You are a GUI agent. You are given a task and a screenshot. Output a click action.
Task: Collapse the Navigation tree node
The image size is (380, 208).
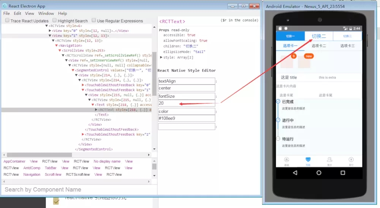(x=57, y=45)
